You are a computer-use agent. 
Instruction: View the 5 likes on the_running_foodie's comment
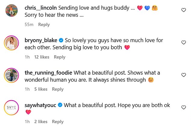41,89
